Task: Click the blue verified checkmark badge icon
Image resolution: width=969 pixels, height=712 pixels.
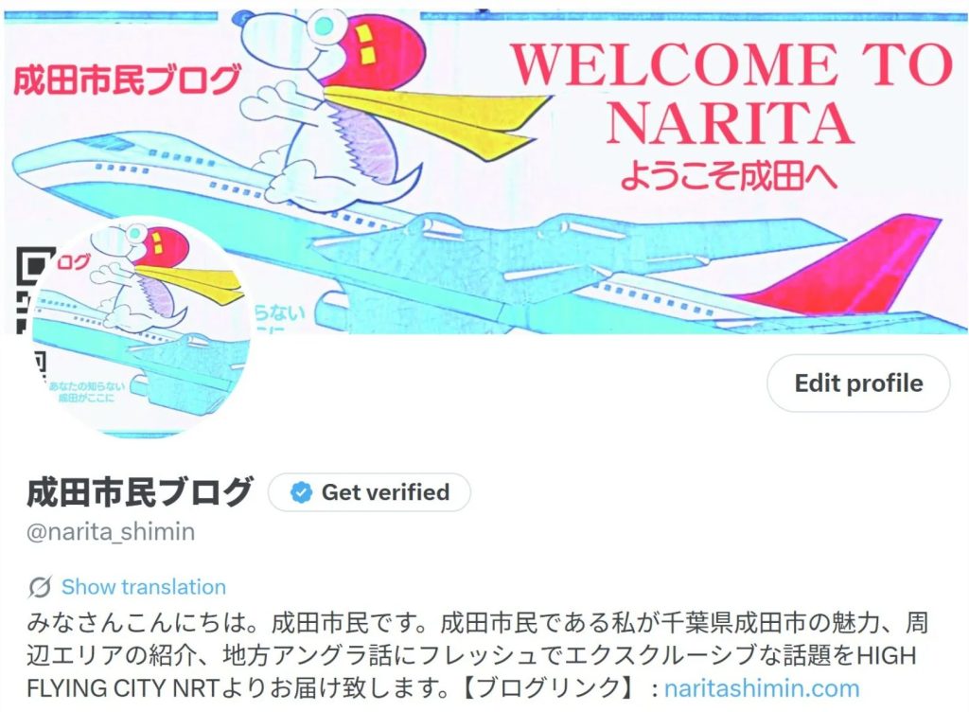Action: tap(301, 492)
